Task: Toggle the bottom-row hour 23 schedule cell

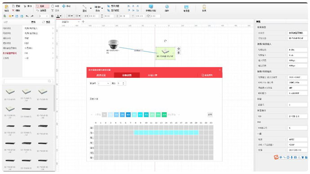Action: [x=211, y=157]
